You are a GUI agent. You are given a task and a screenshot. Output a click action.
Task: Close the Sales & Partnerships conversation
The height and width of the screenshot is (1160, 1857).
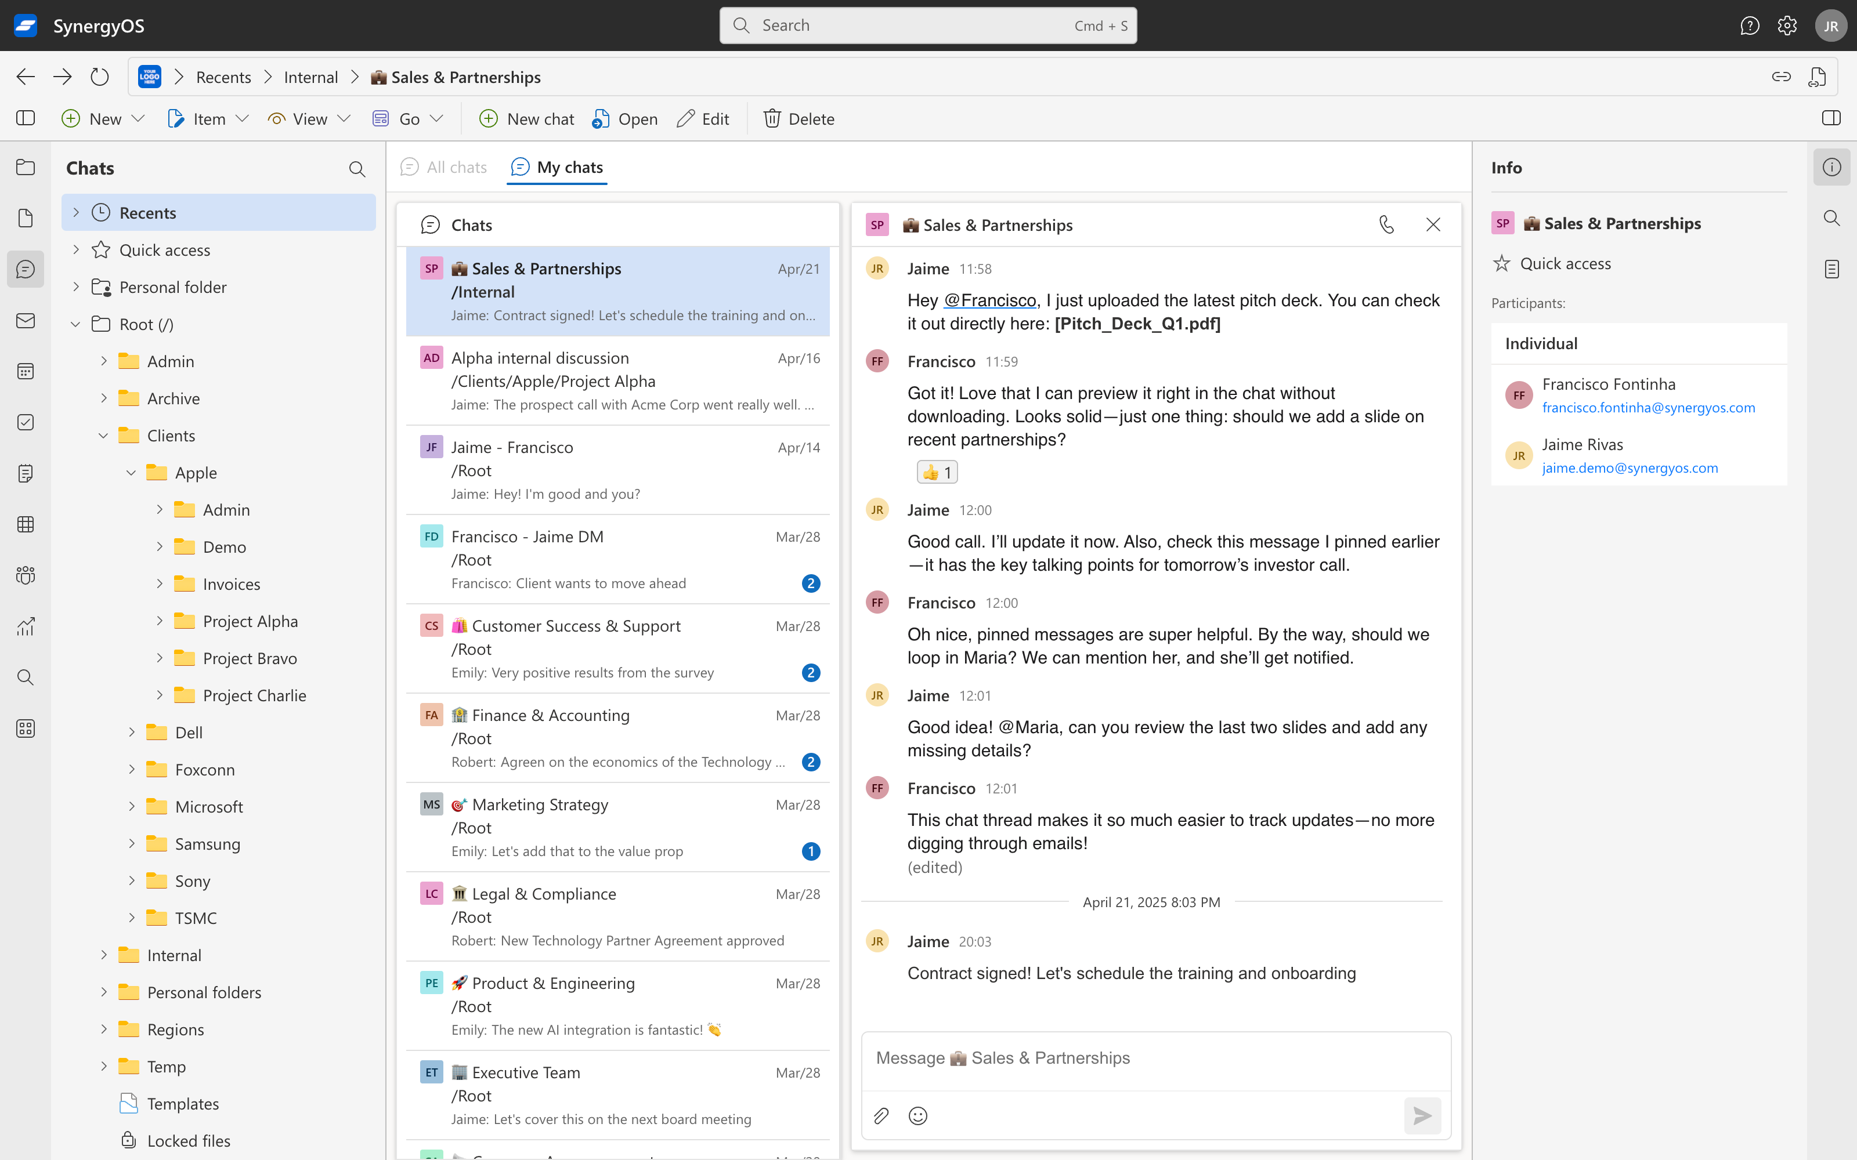pos(1433,225)
